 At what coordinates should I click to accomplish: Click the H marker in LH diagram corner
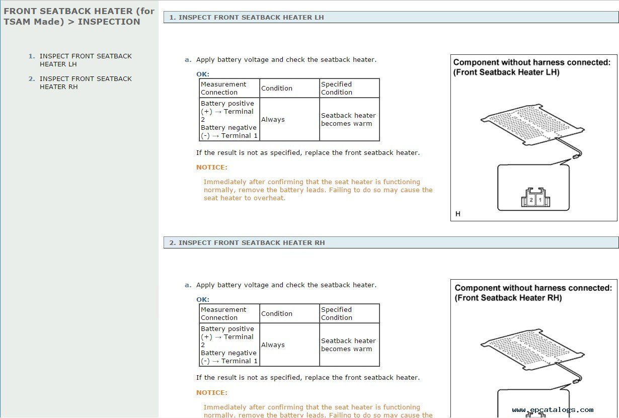coord(458,214)
